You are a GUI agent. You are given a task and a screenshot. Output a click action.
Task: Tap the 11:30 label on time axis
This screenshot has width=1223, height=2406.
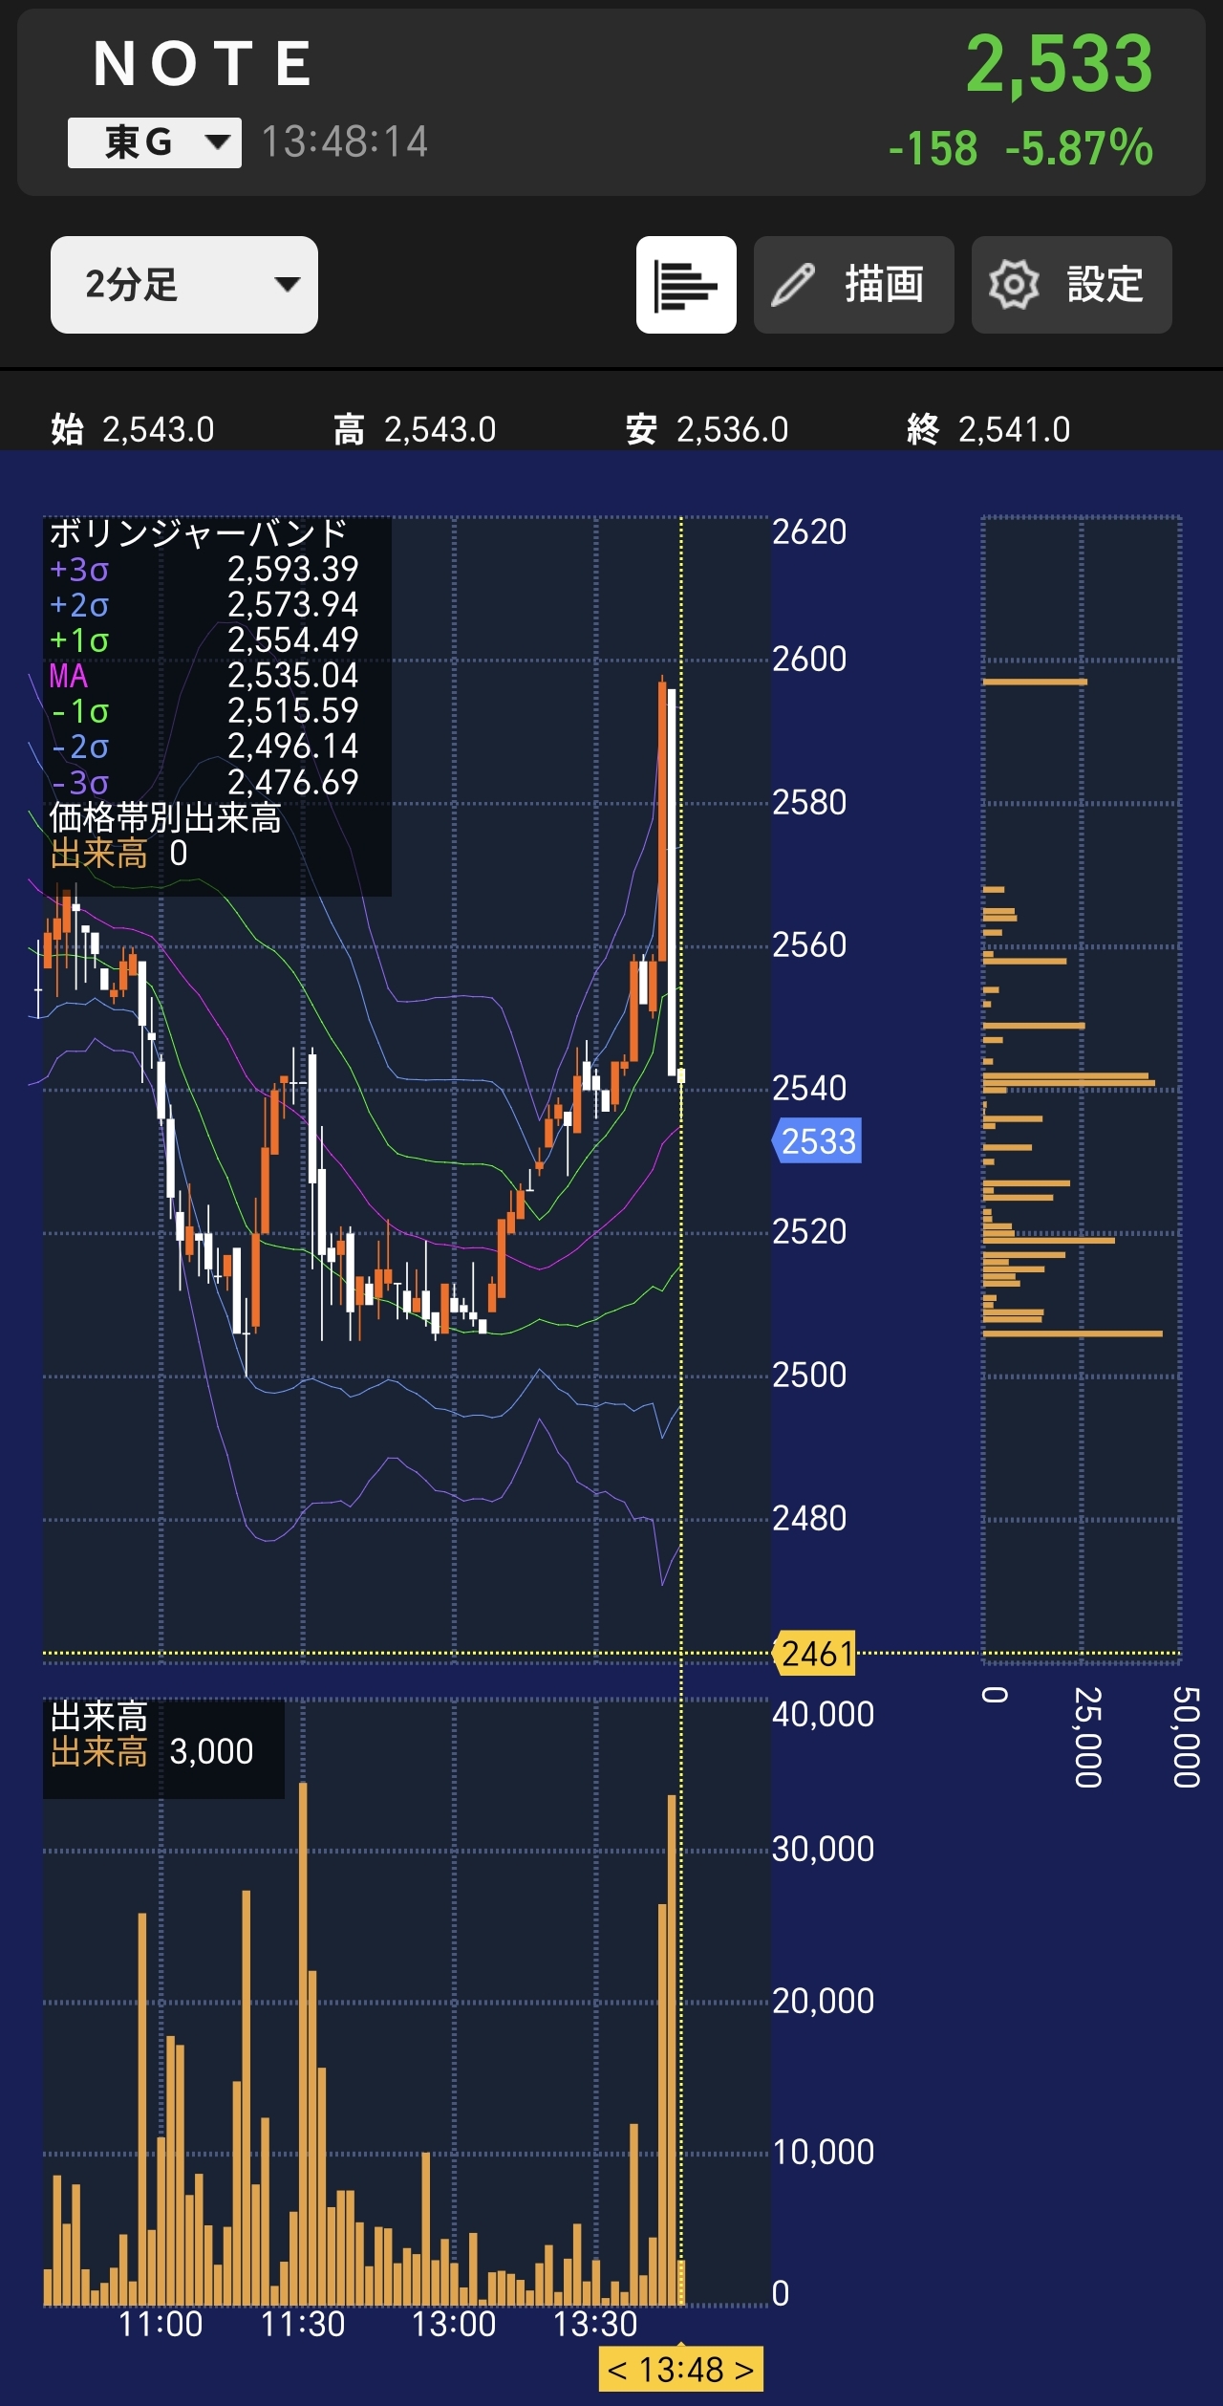pos(303,2324)
